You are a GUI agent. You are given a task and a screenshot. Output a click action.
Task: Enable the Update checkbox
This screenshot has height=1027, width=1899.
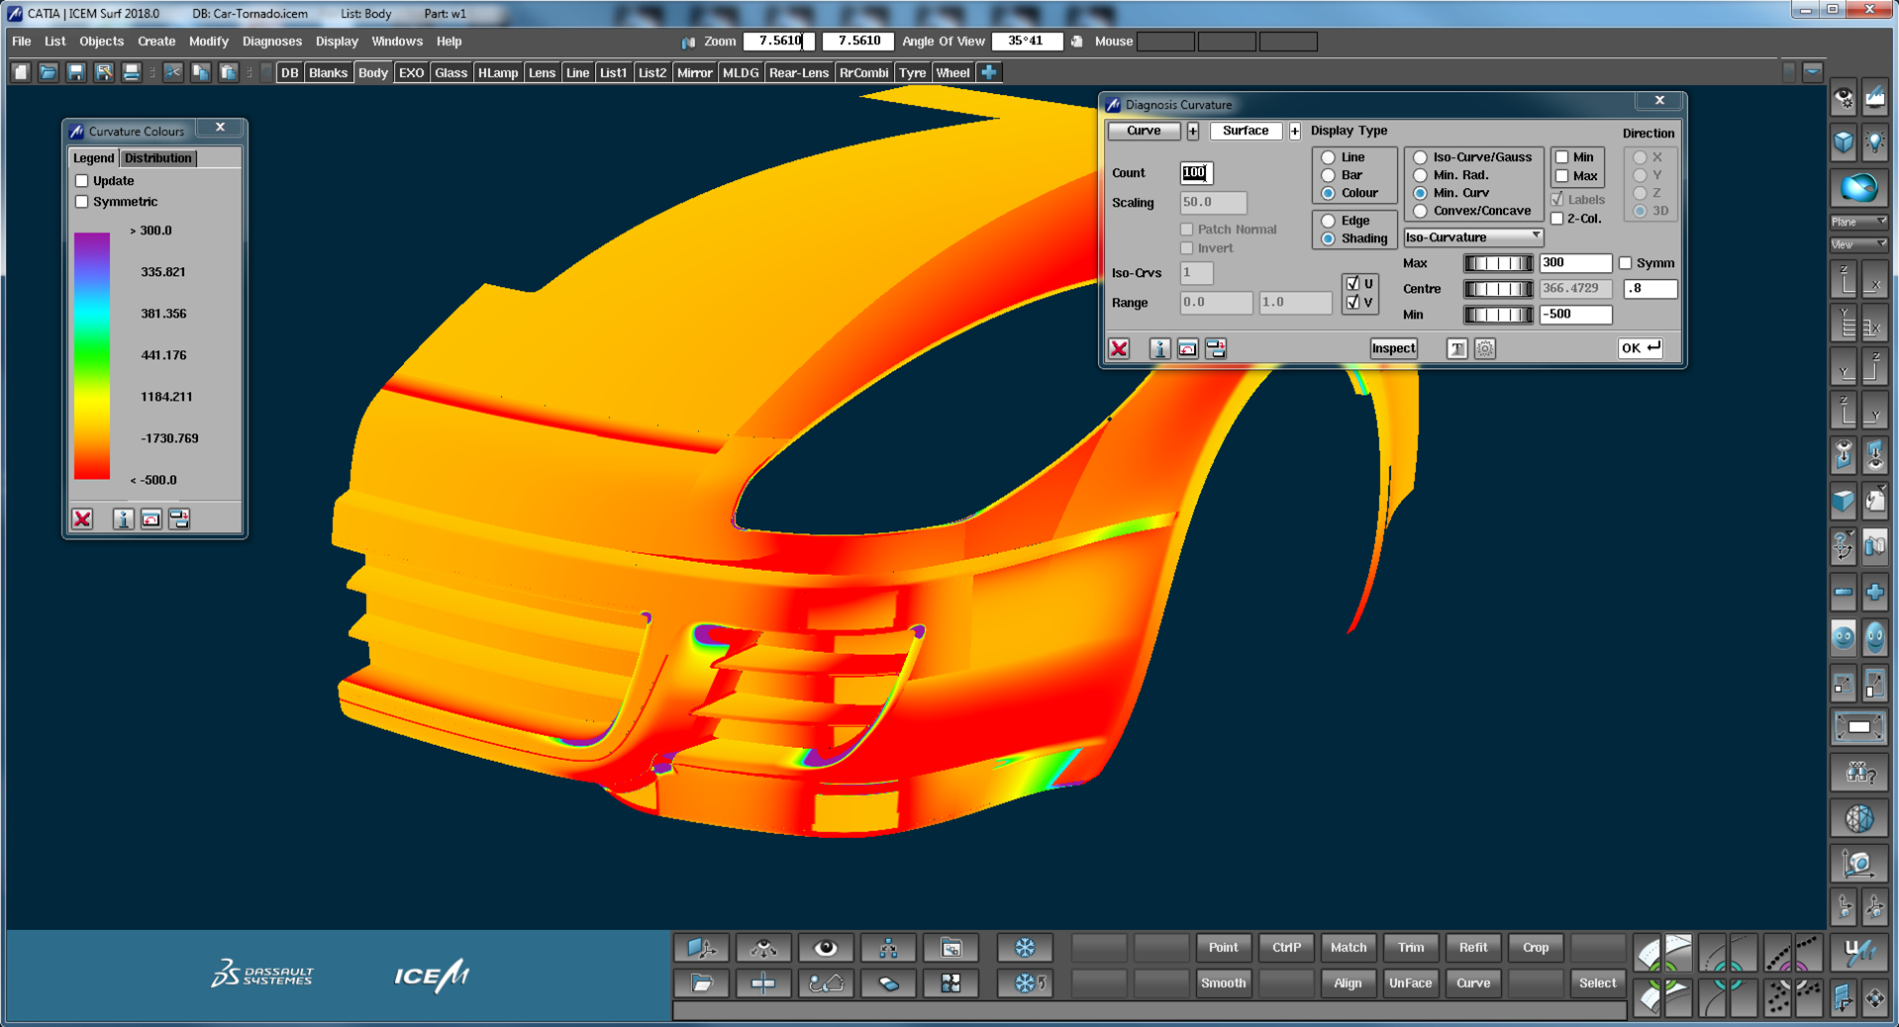tap(82, 181)
